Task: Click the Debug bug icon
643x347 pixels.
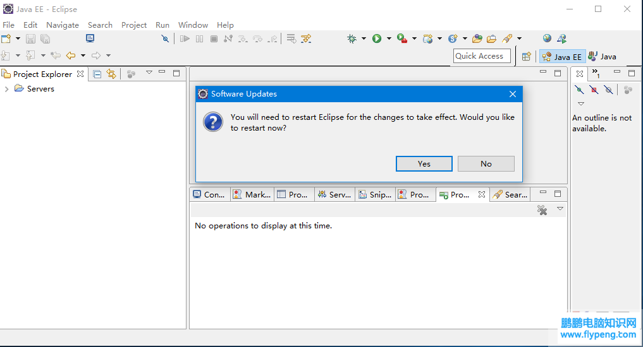Action: [x=352, y=39]
